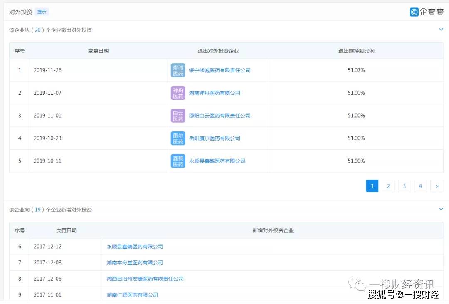
Task: Collapse the 撤出对外投资 section via its chevron
Action: point(441,30)
